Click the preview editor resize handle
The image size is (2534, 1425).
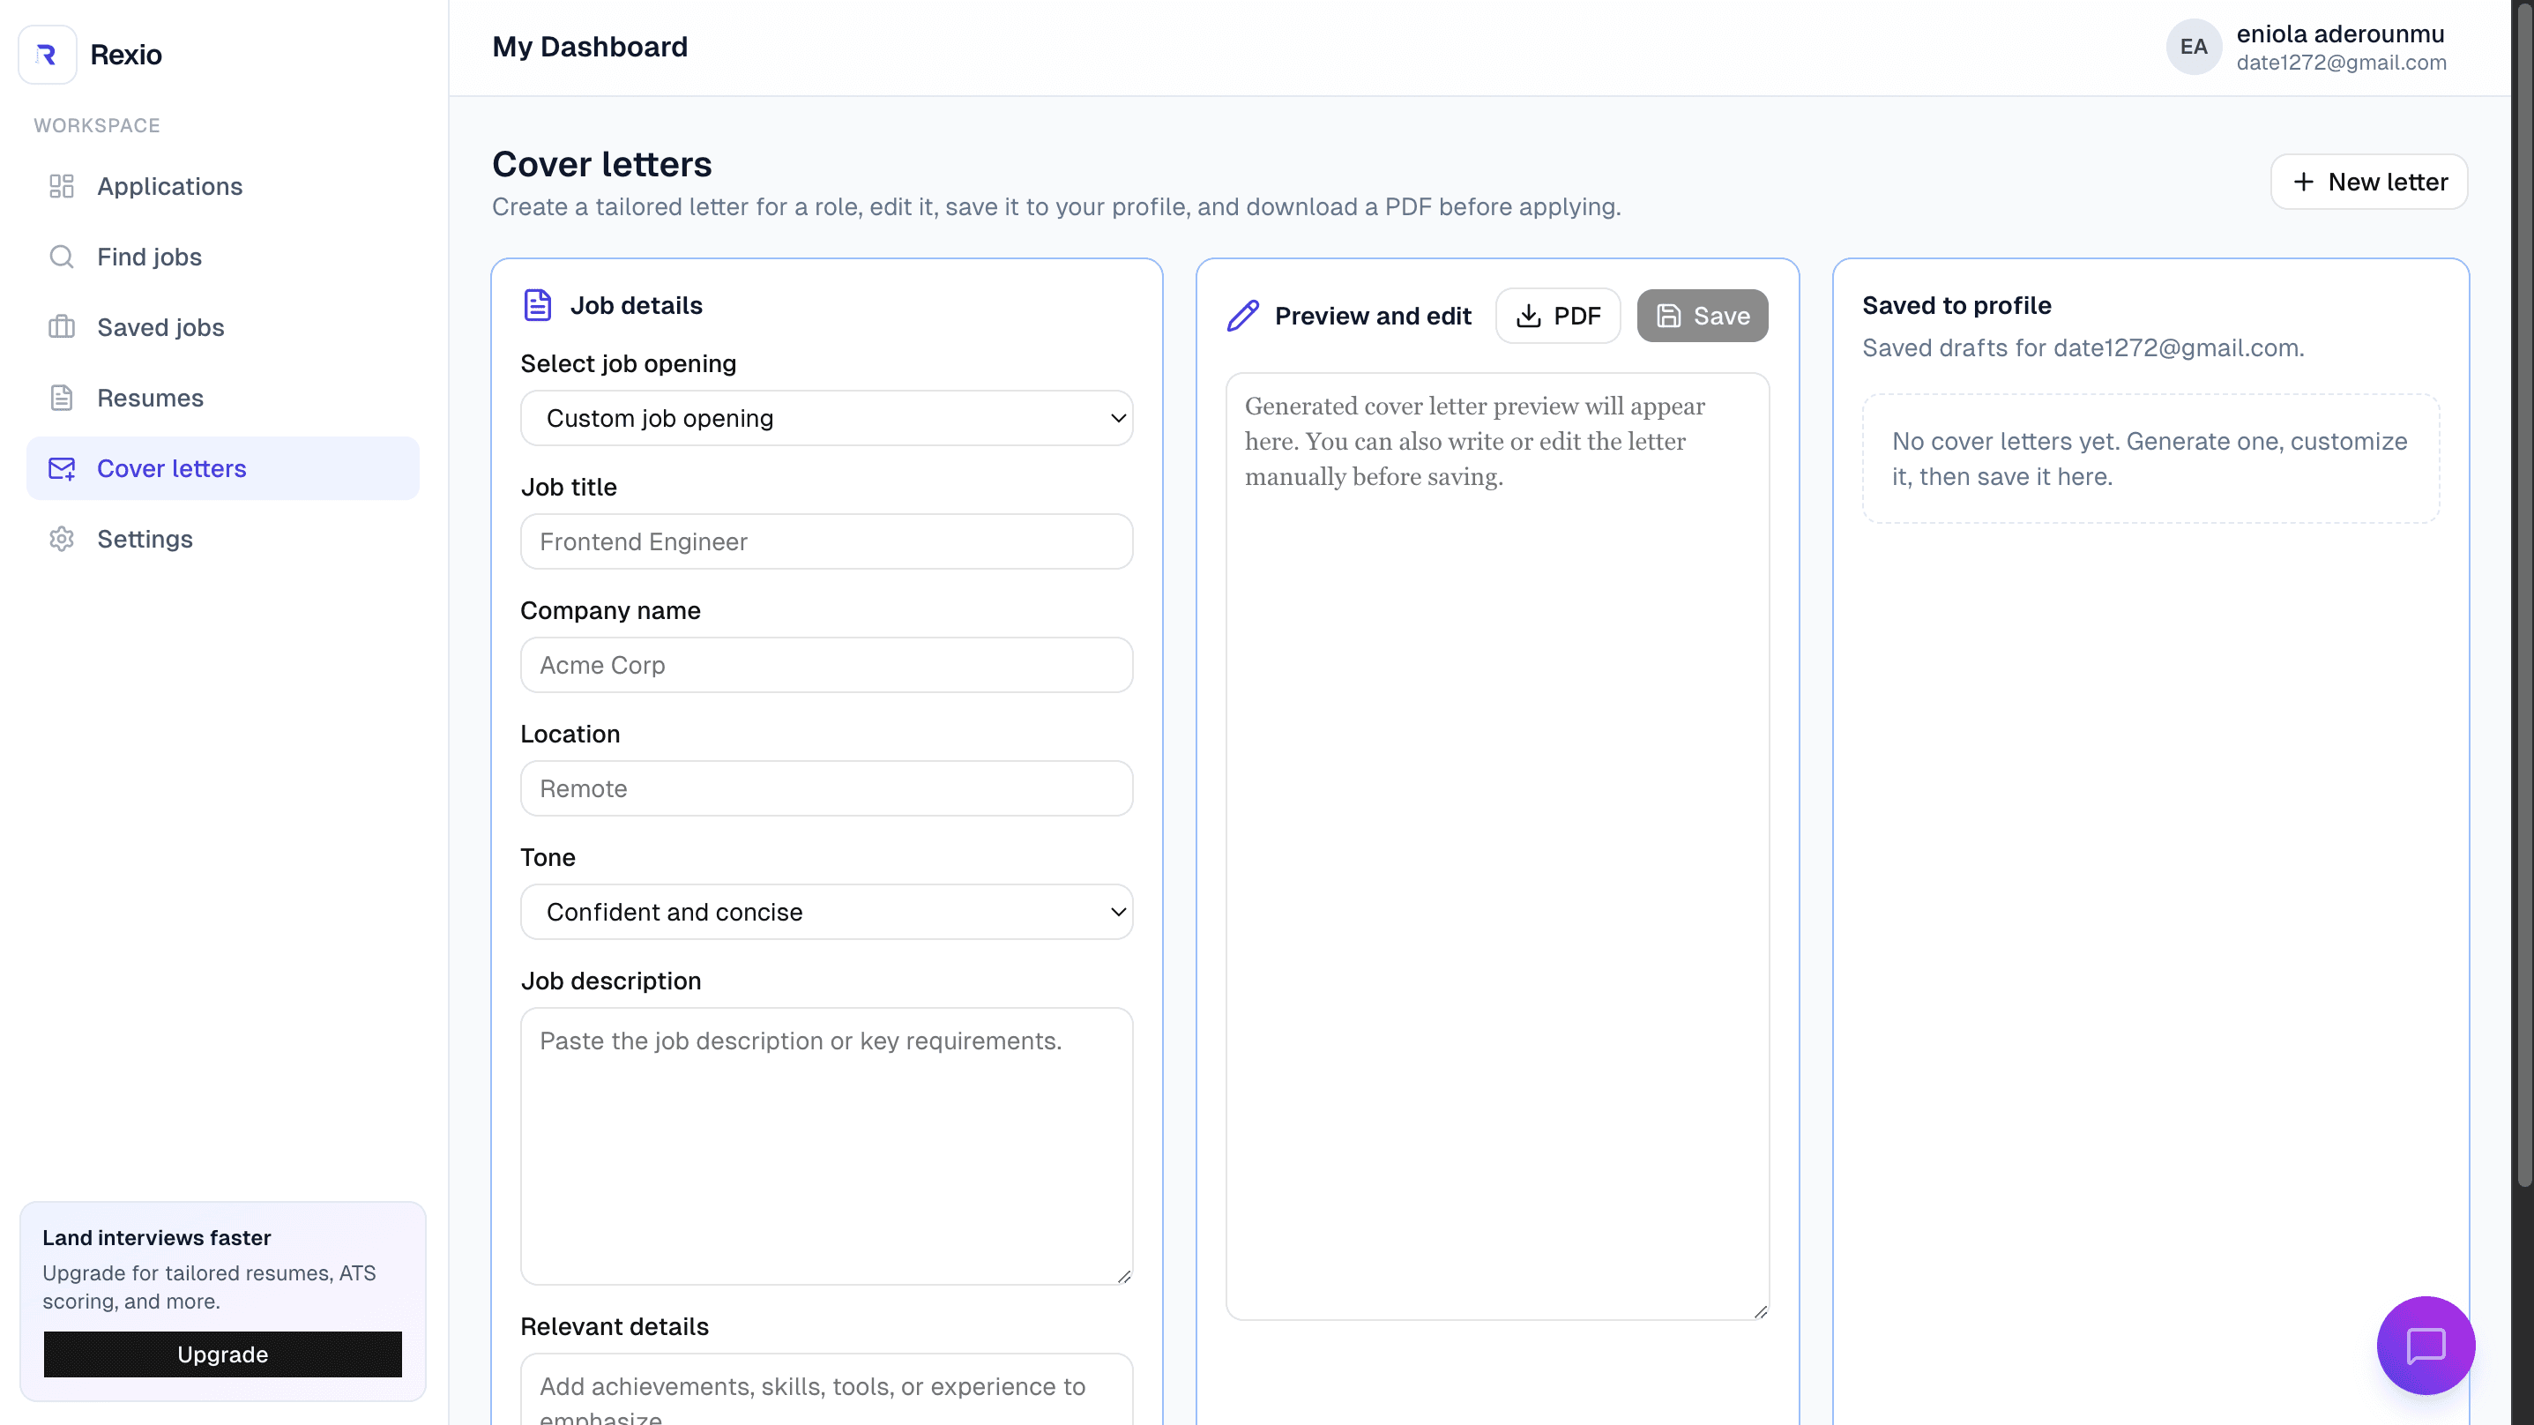tap(1760, 1311)
